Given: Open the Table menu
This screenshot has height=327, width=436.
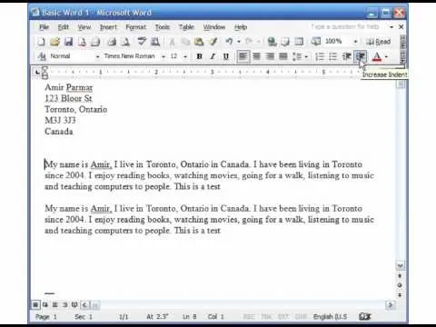Looking at the screenshot, I should click(x=186, y=27).
